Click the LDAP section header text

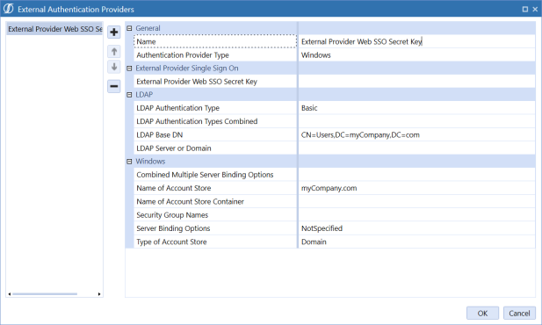pos(144,95)
